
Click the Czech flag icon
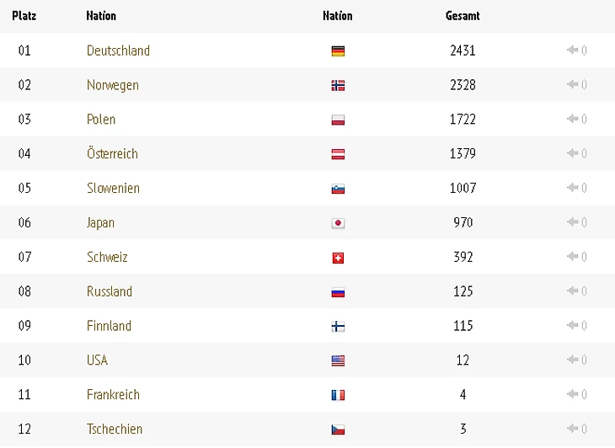338,429
